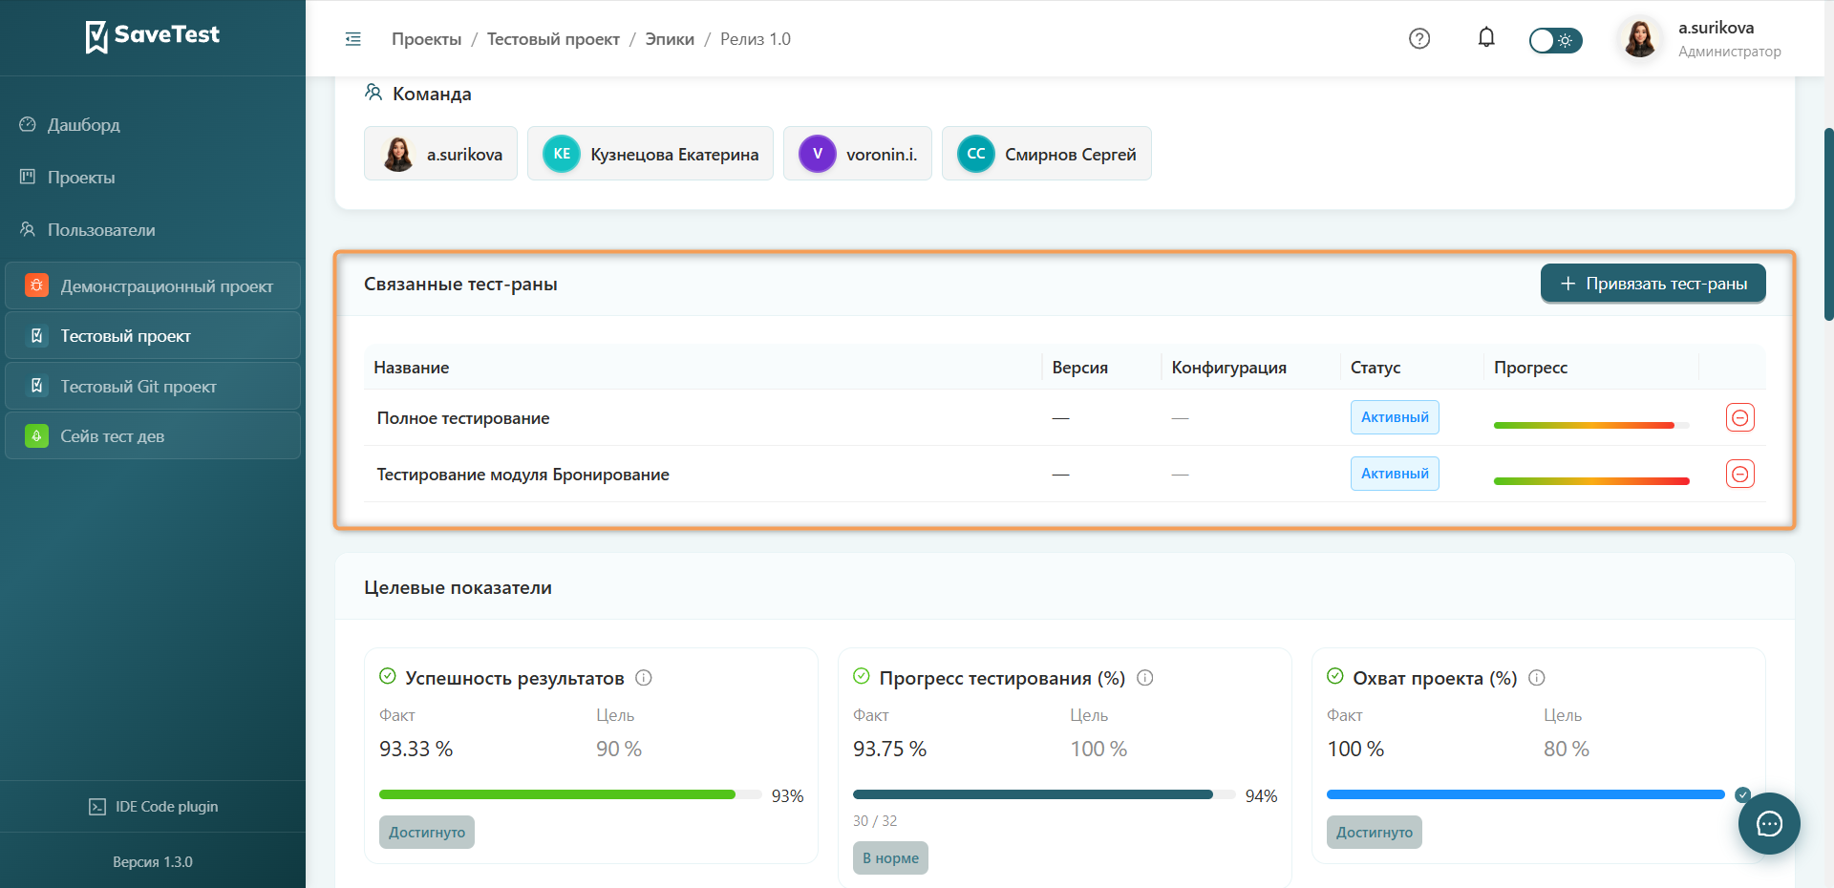
Task: Open Демонстрационный проект in sidebar
Action: tap(153, 285)
